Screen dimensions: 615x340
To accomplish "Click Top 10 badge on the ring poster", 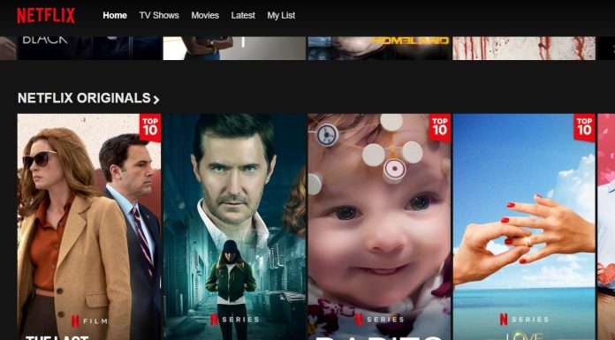I will 584,127.
